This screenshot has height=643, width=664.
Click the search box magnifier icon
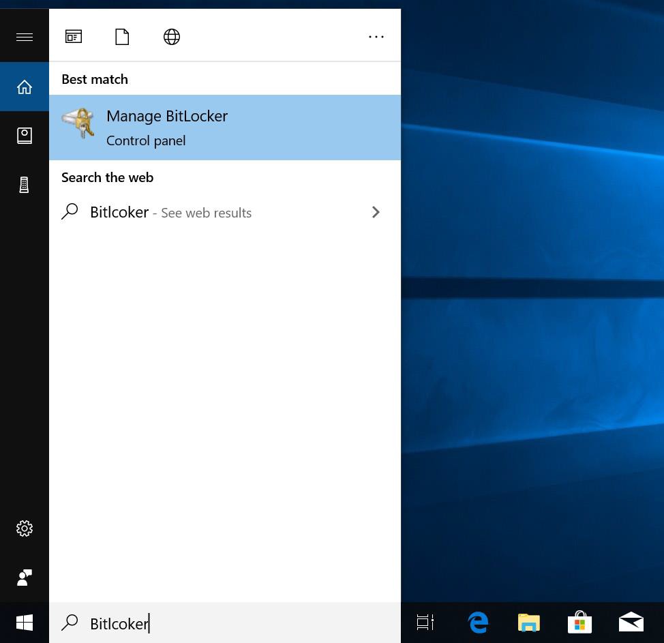[70, 623]
